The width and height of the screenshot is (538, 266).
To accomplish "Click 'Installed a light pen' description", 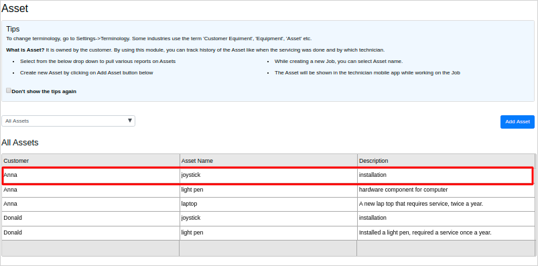I will [425, 232].
